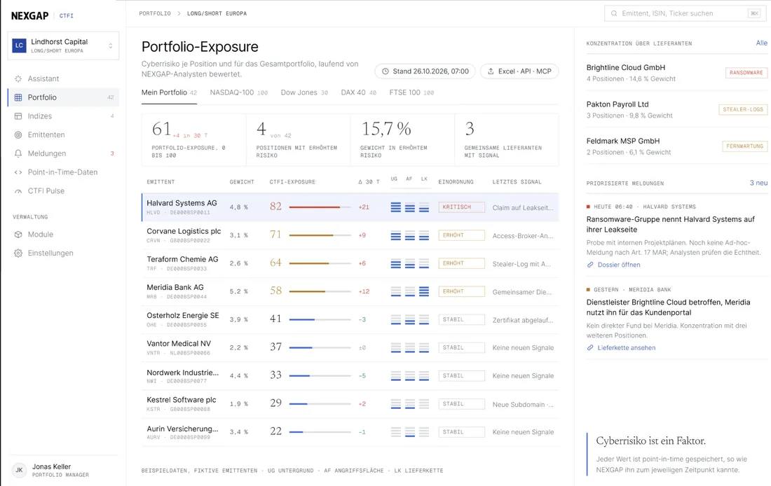Click Corvane Logistics AF indicator bars
This screenshot has width=771, height=486.
409,235
